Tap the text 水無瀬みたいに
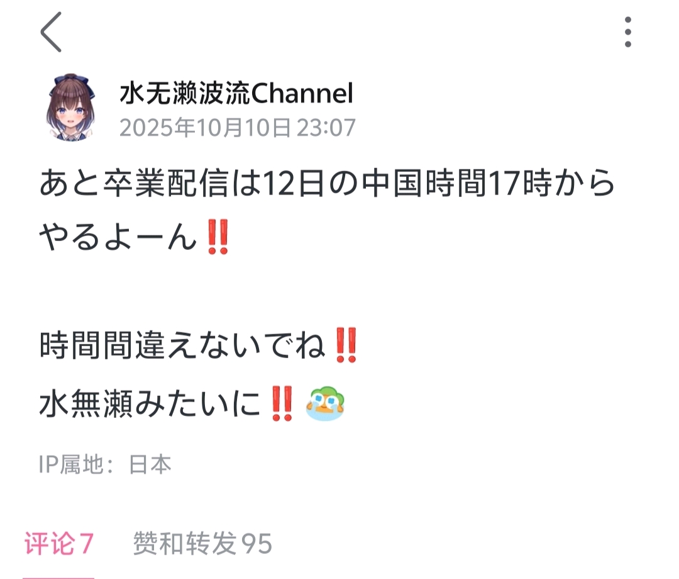Viewport: 679px width, 579px height. tap(150, 404)
